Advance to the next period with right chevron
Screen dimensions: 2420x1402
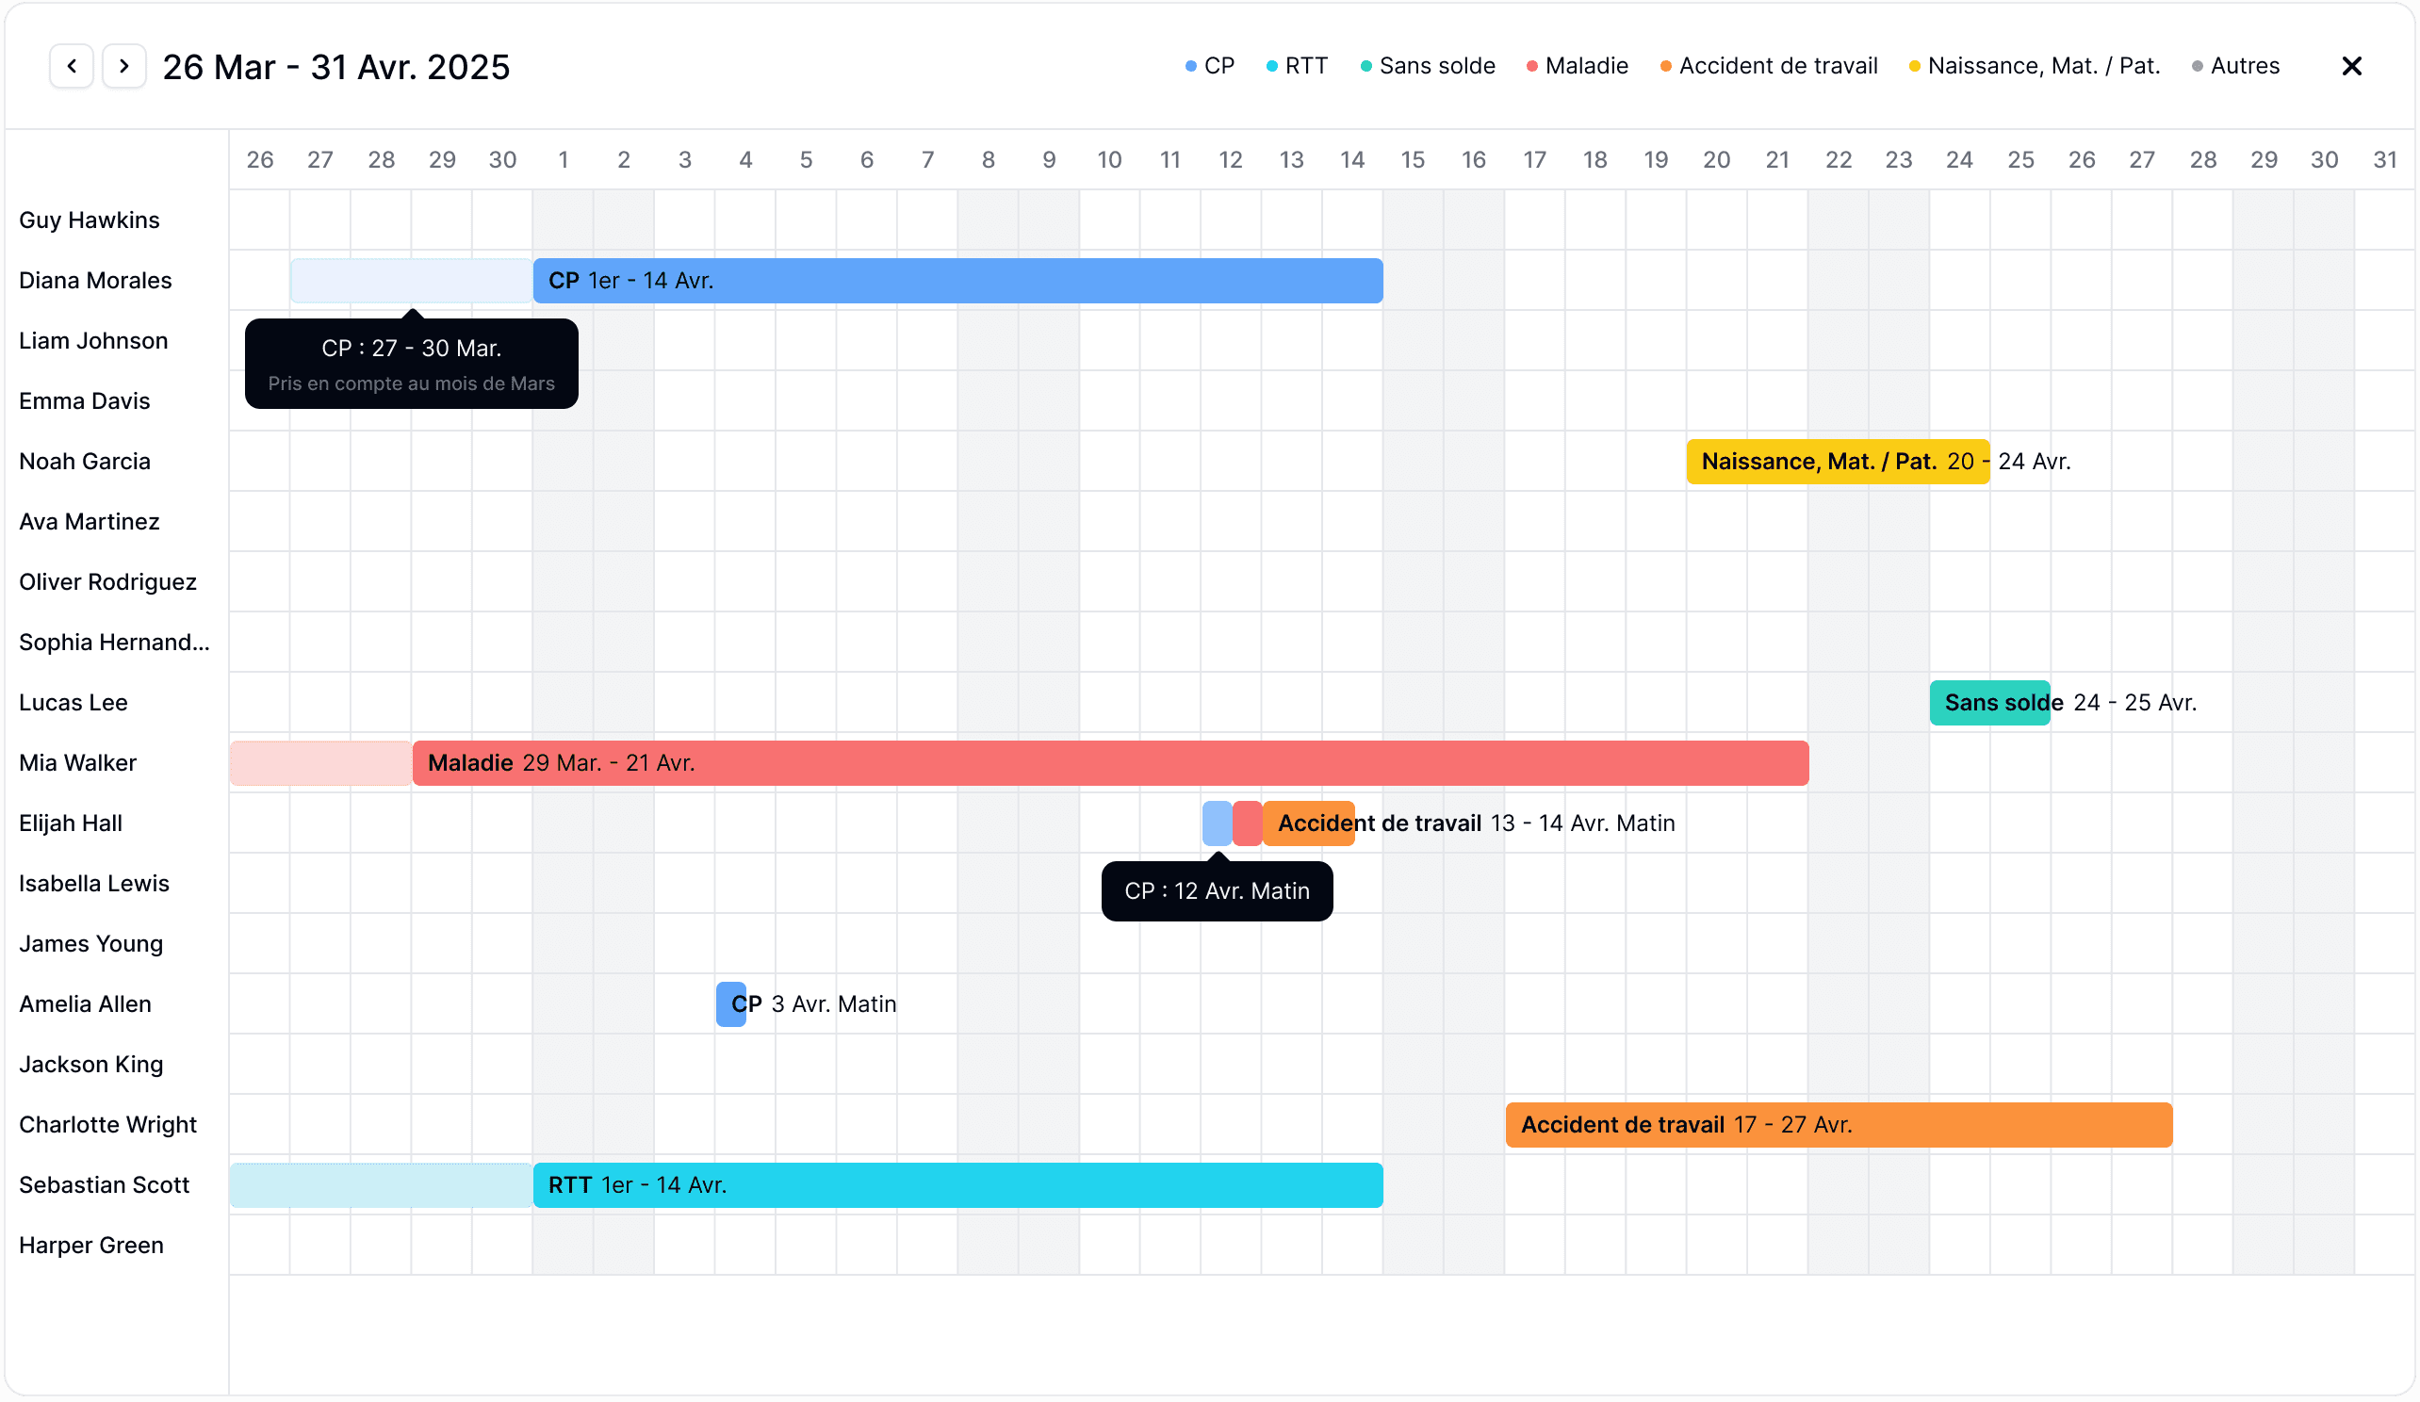[123, 66]
